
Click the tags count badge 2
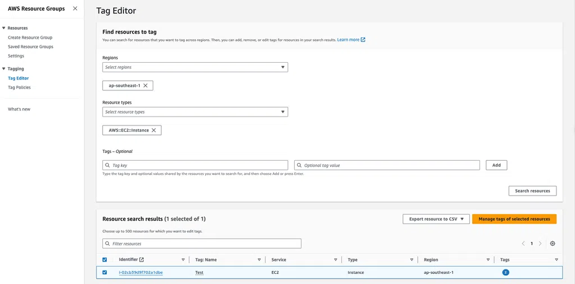point(506,272)
